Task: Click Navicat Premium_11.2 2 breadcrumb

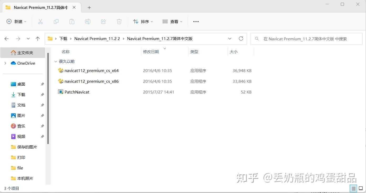Action: coord(97,38)
